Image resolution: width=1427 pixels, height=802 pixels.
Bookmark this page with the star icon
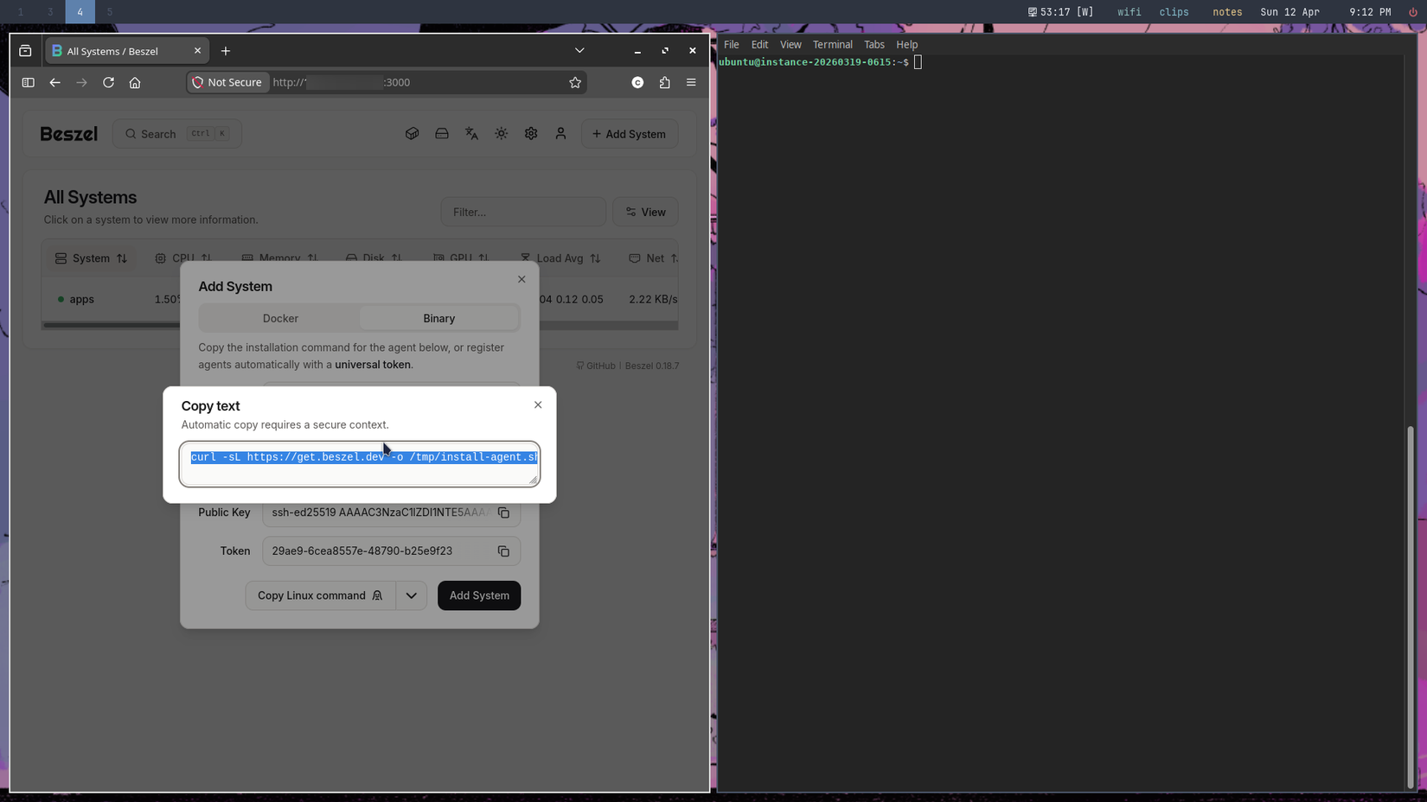[575, 82]
